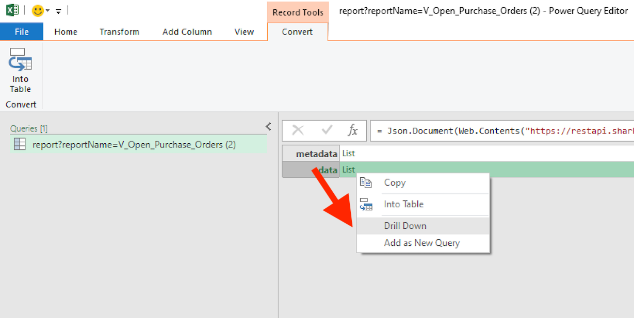Open the File tab
The height and width of the screenshot is (318, 634).
22,32
